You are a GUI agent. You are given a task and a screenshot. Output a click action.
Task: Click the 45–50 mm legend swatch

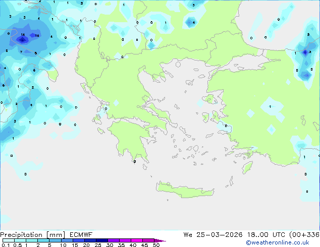pyautogui.click(x=148, y=240)
